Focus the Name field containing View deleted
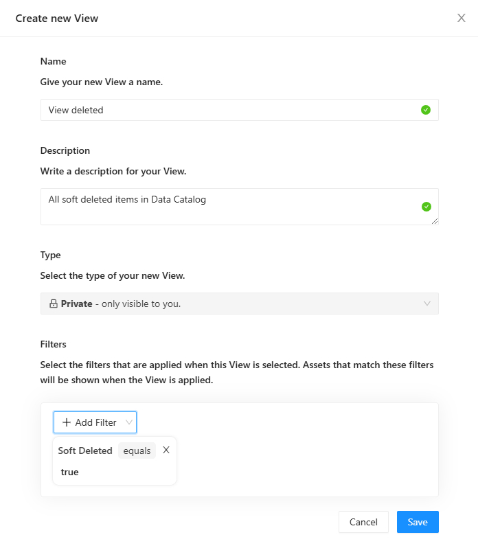 [227, 110]
